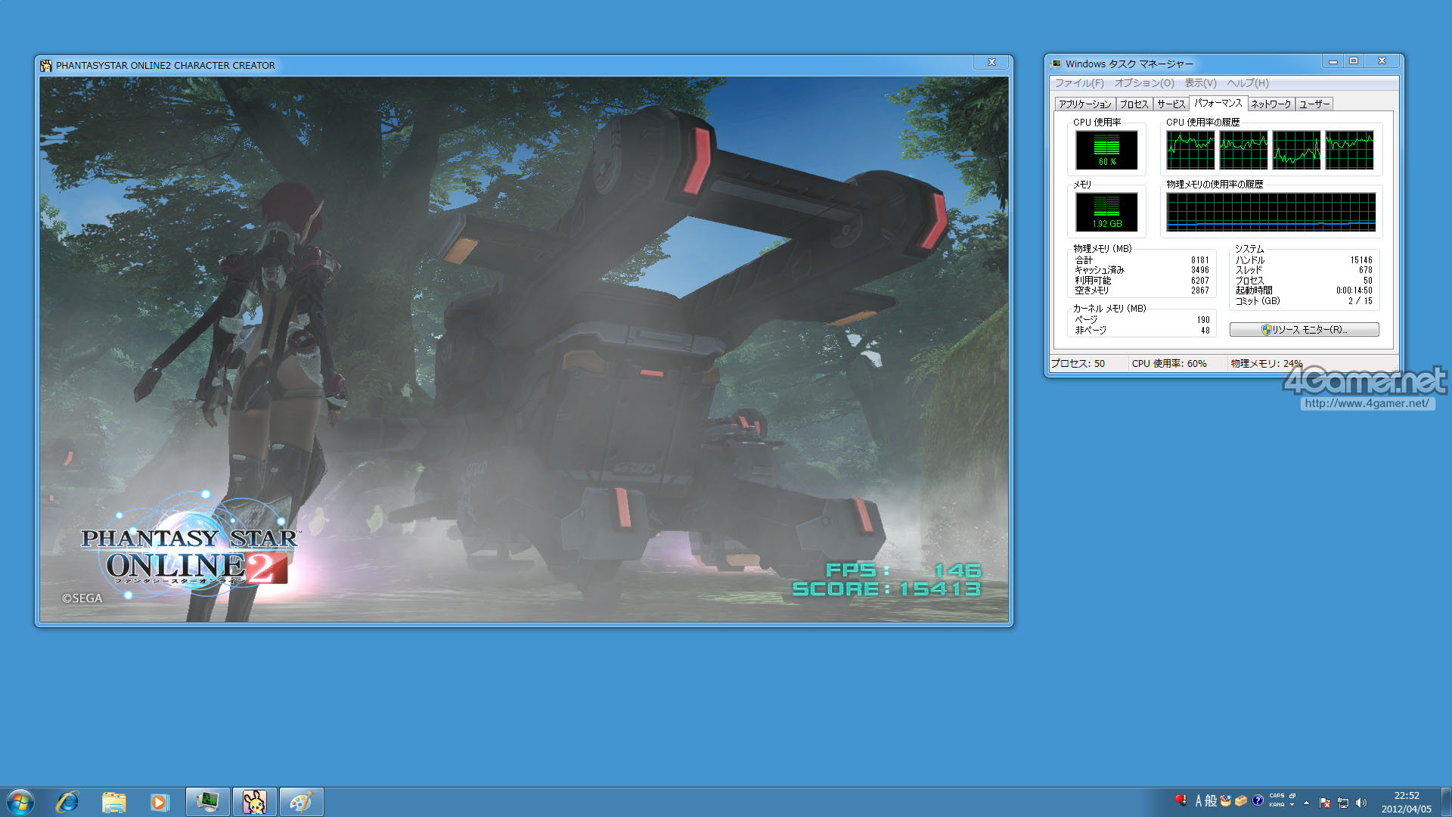1452x817 pixels.
Task: Toggle CAPS indicator in language bar
Action: [x=1277, y=796]
